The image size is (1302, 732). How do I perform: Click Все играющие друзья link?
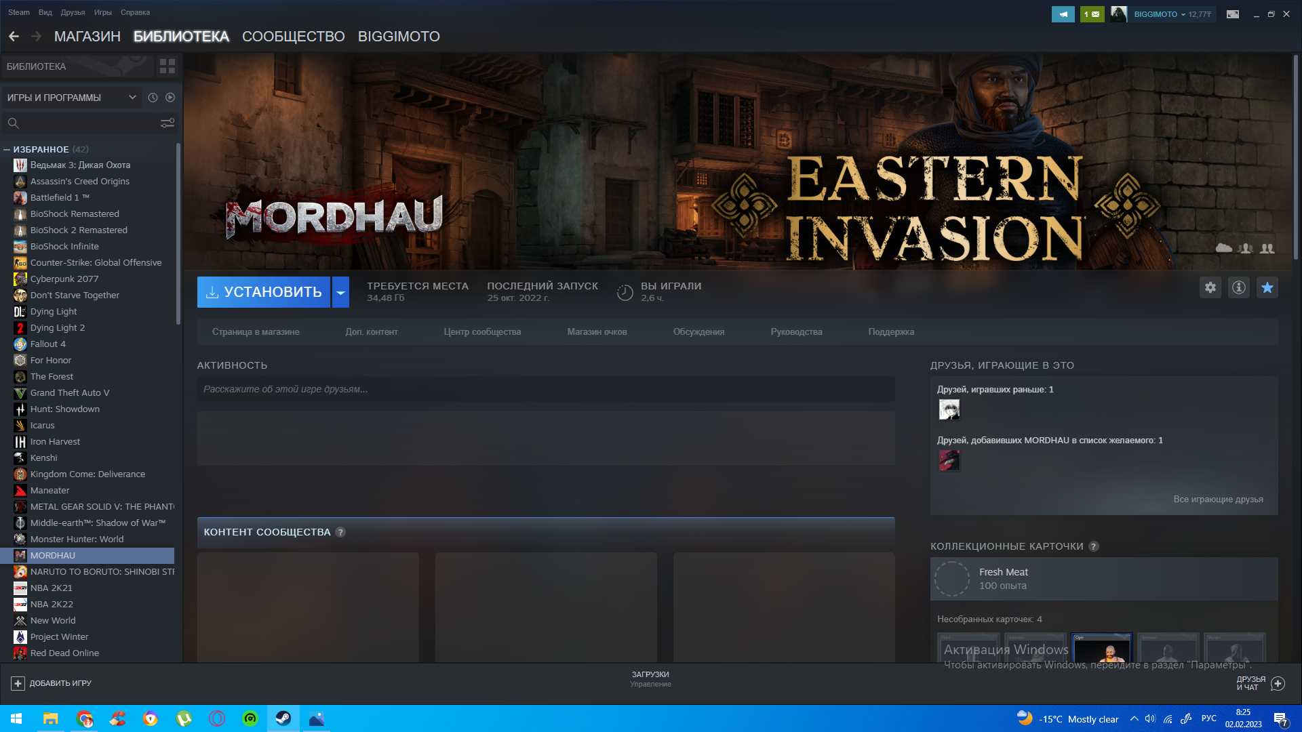click(1218, 500)
